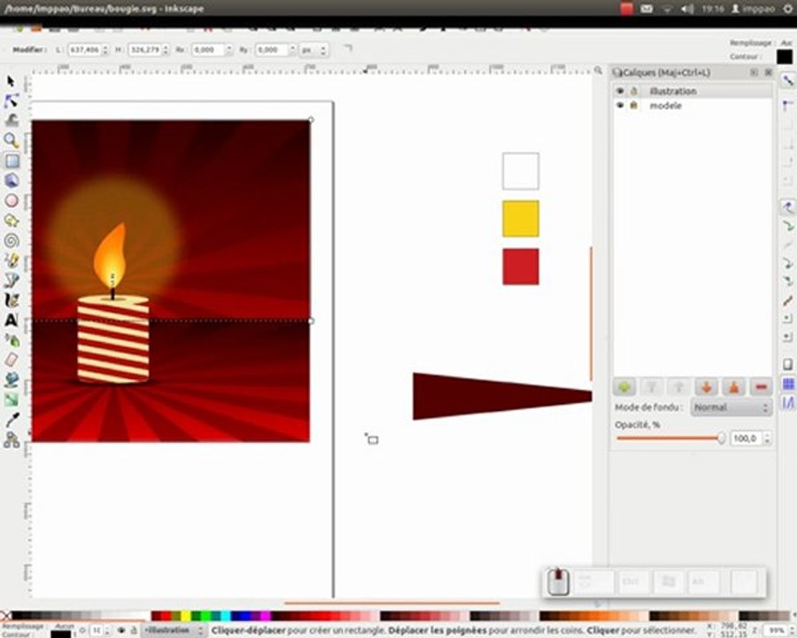Open the sound volume indicator
The height and width of the screenshot is (638, 797).
(687, 9)
